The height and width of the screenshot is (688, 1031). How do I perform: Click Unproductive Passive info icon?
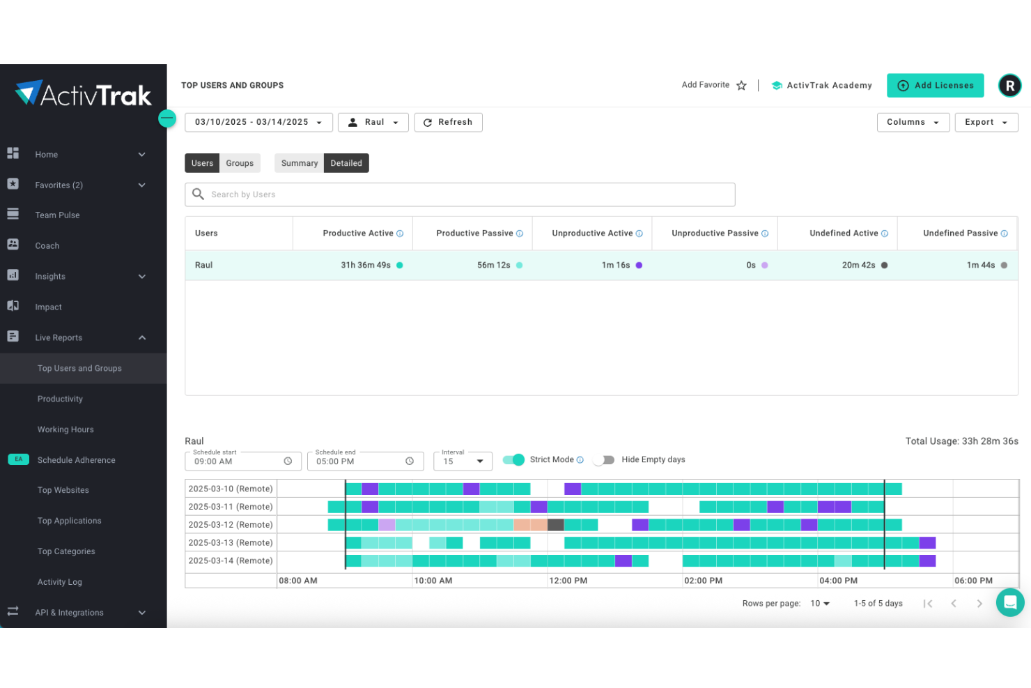pyautogui.click(x=765, y=234)
